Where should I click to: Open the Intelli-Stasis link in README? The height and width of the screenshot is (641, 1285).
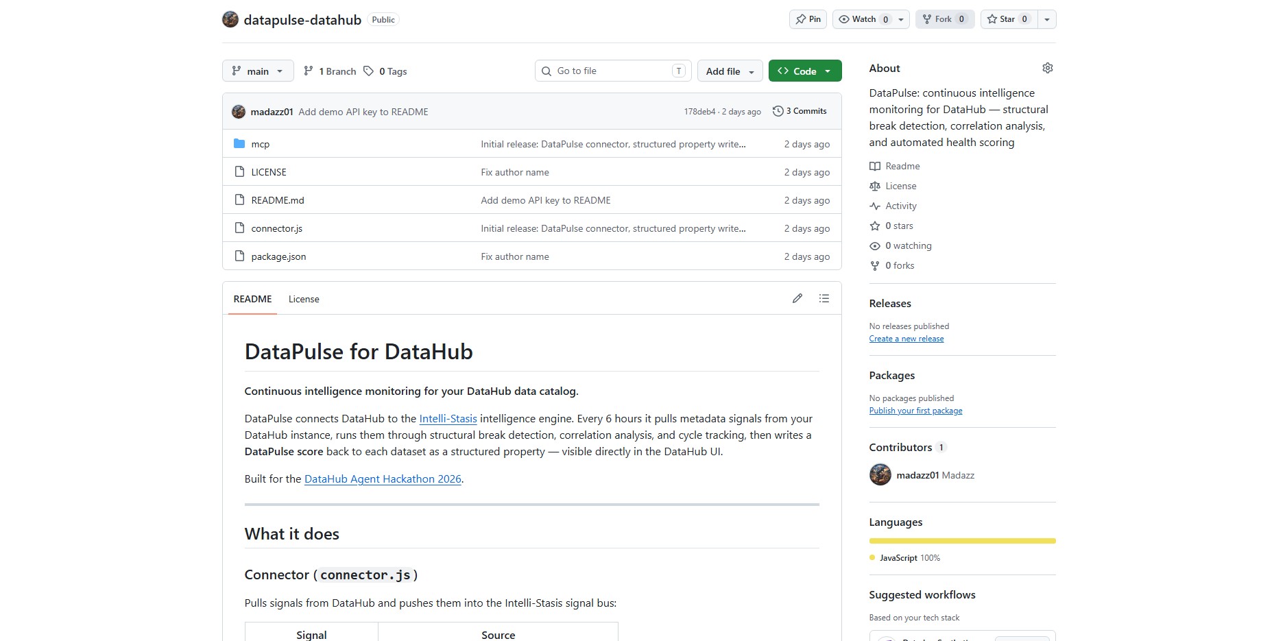click(x=448, y=418)
